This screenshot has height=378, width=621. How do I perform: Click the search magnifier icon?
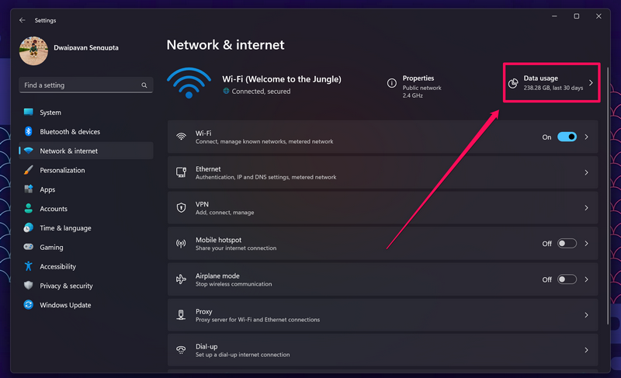(144, 85)
